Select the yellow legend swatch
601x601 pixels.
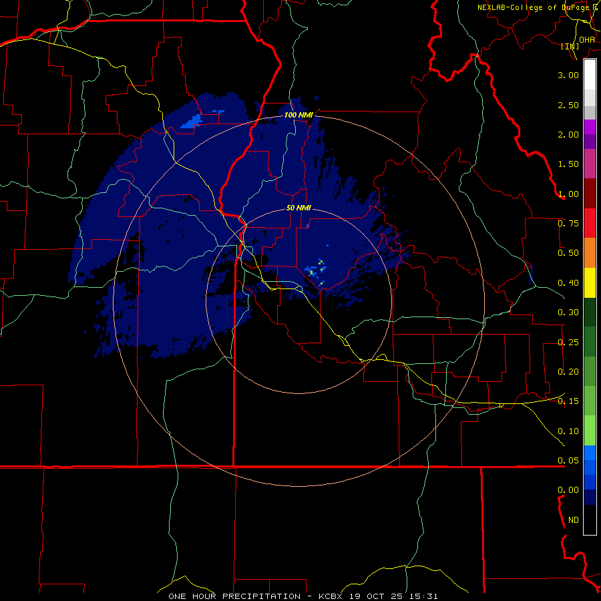[x=590, y=282]
